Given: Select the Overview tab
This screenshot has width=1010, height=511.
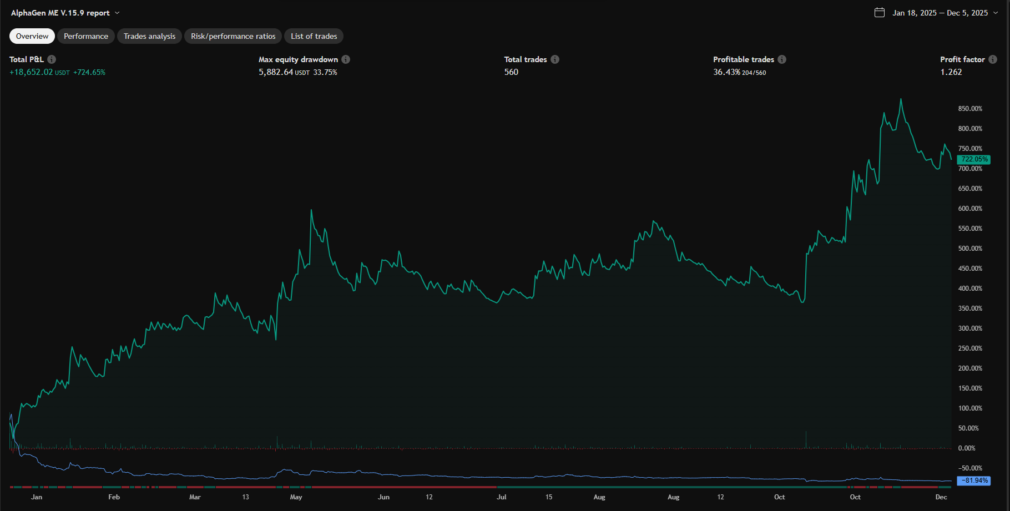Looking at the screenshot, I should [x=32, y=36].
